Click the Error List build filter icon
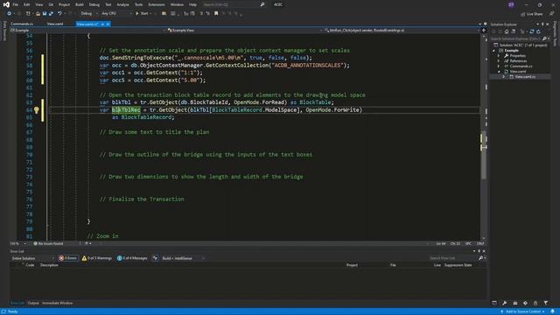The height and width of the screenshot is (315, 560). point(155,258)
